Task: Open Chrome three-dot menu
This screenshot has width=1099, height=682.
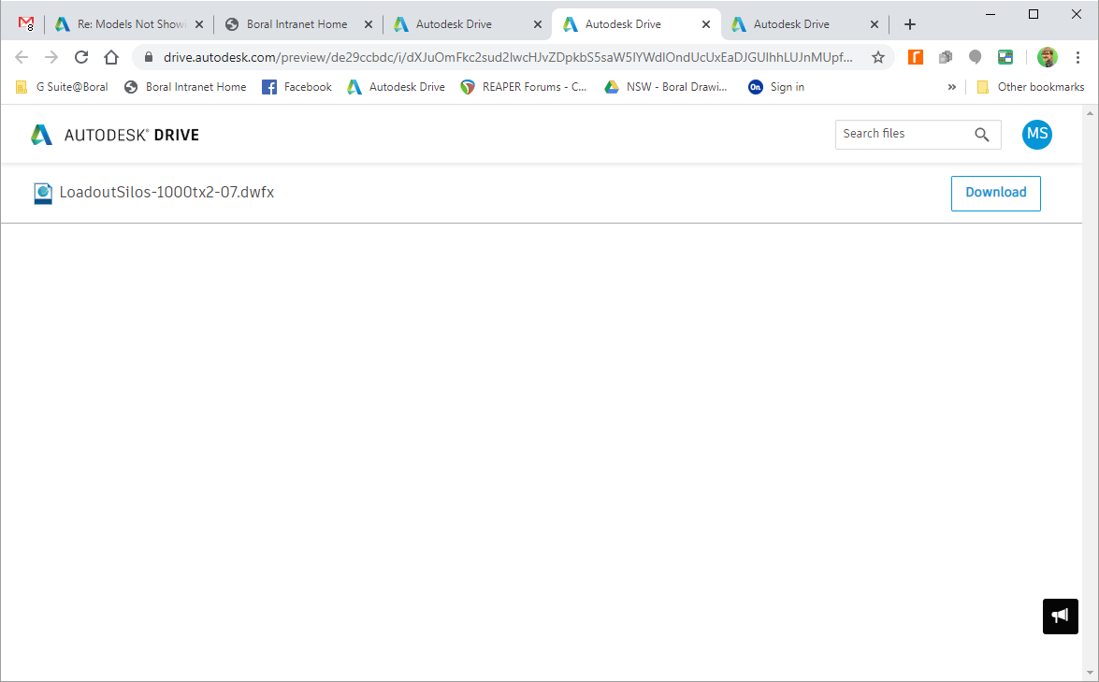Action: [x=1078, y=57]
